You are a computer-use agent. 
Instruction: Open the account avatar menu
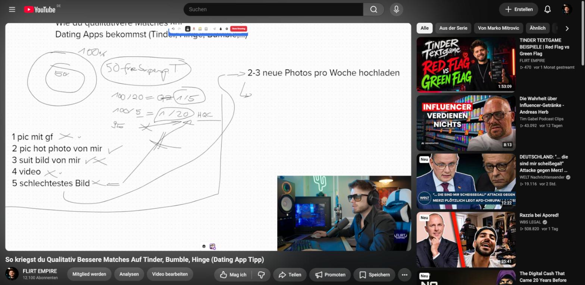567,9
